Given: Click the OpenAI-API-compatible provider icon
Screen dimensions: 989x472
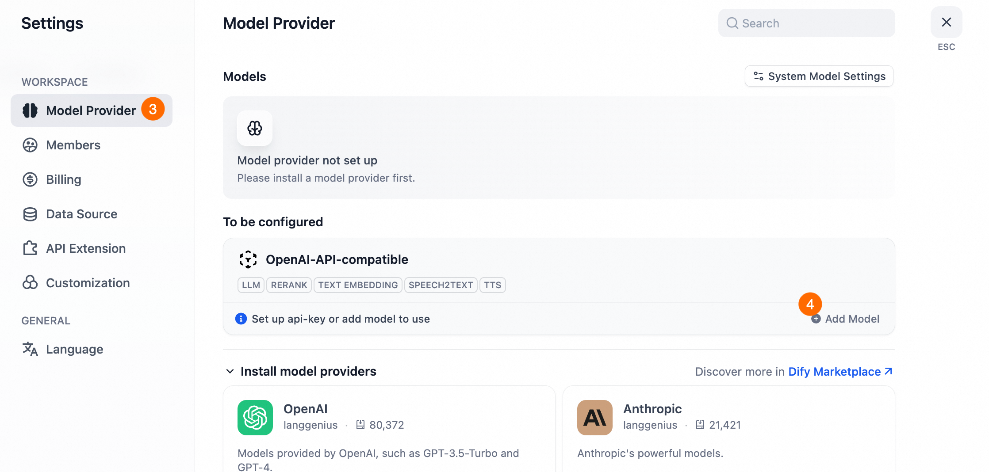Looking at the screenshot, I should (248, 259).
